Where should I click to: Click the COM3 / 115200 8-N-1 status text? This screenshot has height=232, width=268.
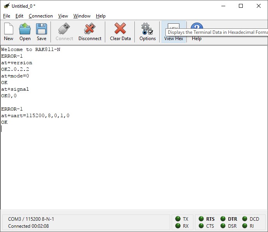click(31, 219)
